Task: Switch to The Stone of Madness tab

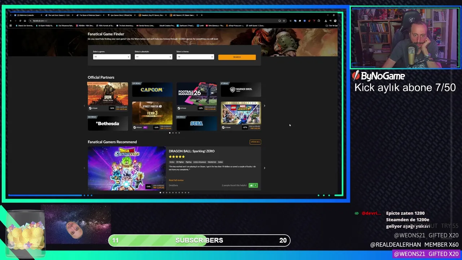Action: 90,15
